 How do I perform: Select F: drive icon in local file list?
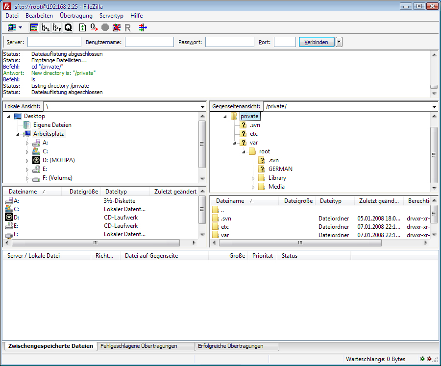[9, 234]
